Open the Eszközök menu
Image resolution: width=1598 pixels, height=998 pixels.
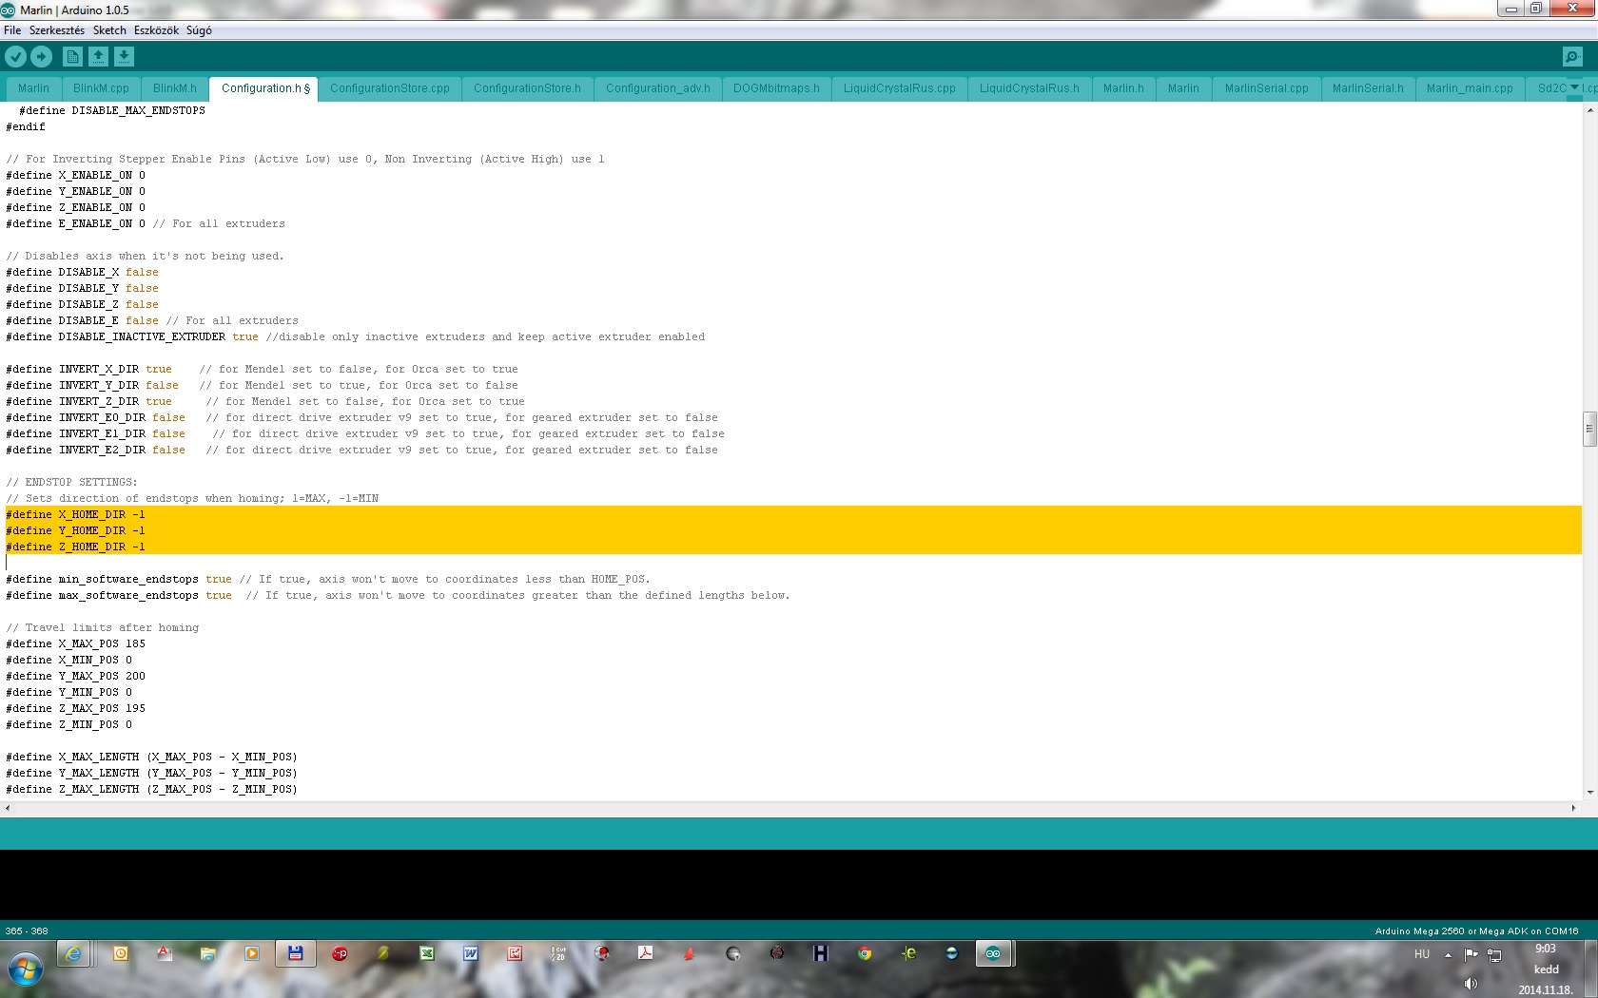tap(156, 30)
